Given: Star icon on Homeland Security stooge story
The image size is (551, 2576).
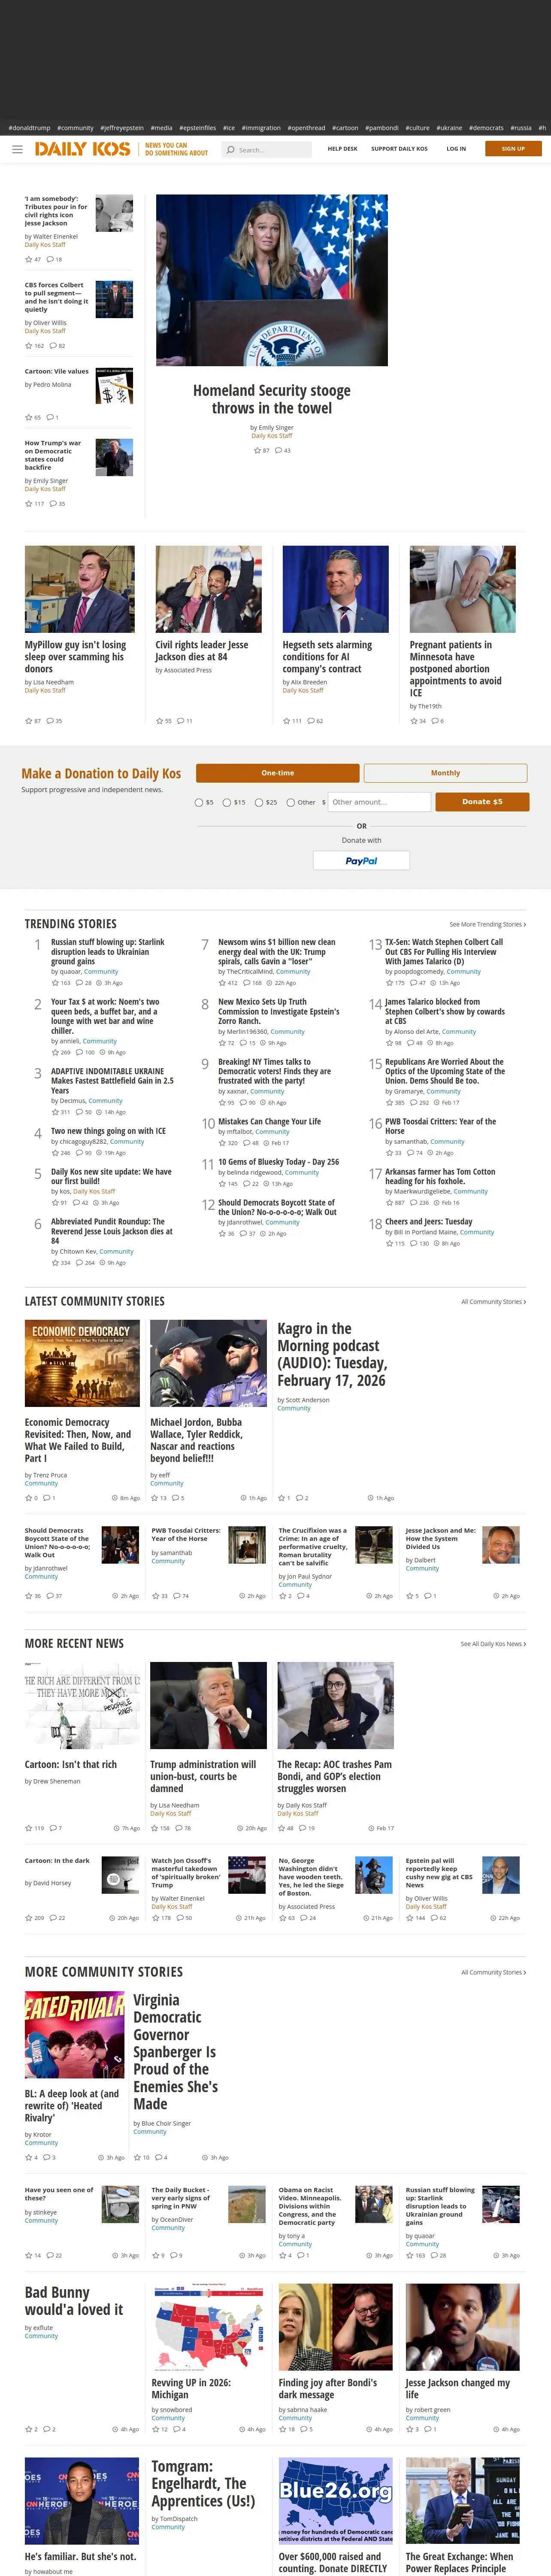Looking at the screenshot, I should [257, 450].
